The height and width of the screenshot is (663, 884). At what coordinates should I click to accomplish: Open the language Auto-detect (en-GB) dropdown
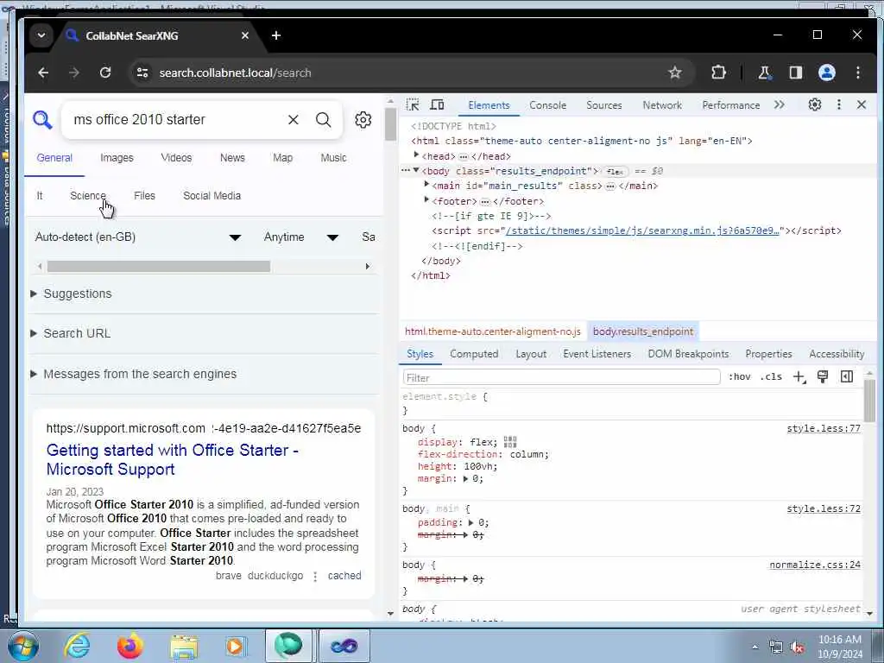pyautogui.click(x=137, y=237)
